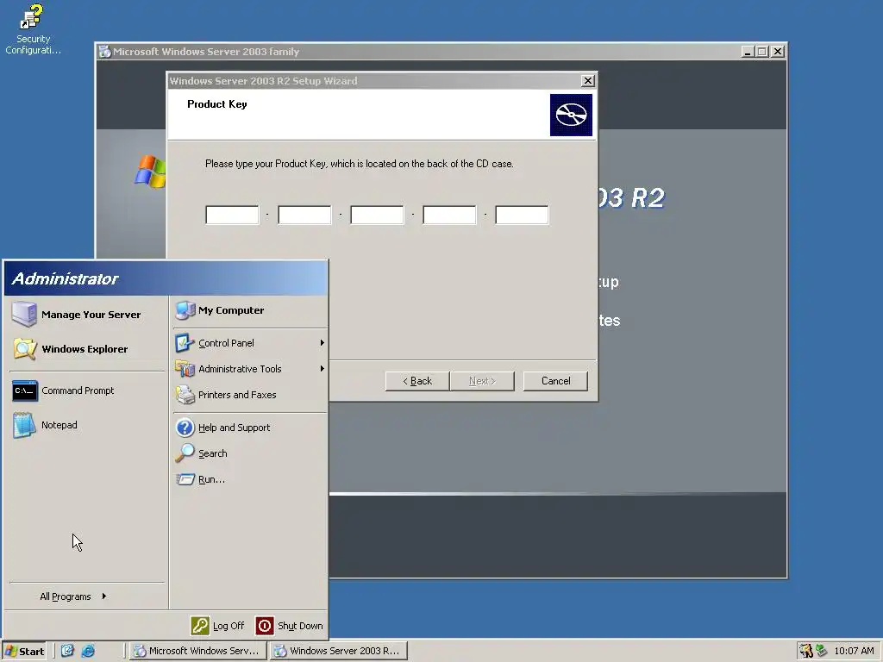Click the Administrative Tools icon
The height and width of the screenshot is (662, 883).
point(185,369)
